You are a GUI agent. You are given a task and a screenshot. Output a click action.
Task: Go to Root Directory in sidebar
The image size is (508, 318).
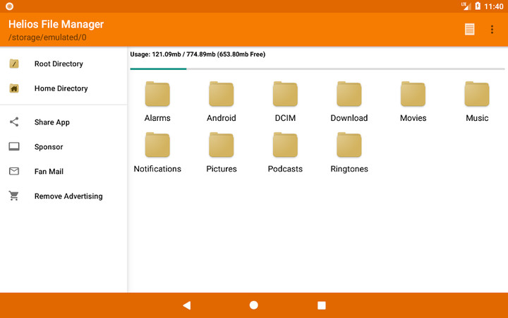(59, 64)
